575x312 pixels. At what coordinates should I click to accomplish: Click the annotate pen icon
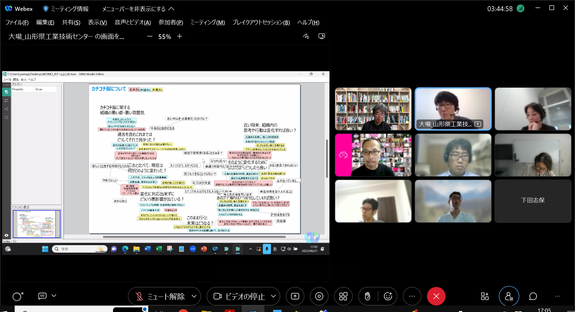click(x=306, y=36)
